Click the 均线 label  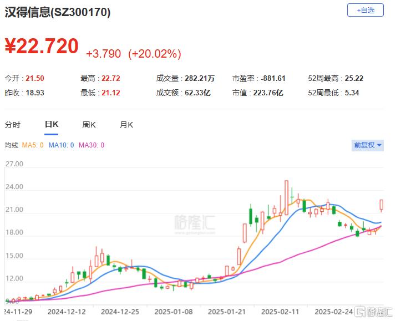tap(11, 145)
